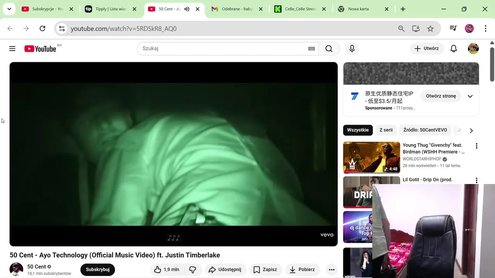Open Young Thug Givenchy video title
The image size is (495, 278).
pos(434,149)
